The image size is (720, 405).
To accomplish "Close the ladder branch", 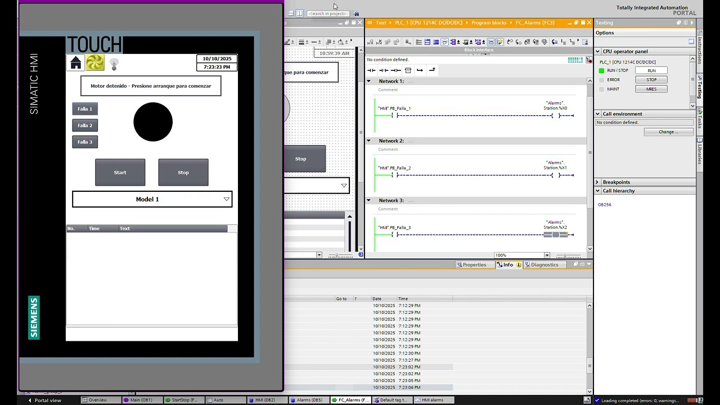I will (432, 70).
